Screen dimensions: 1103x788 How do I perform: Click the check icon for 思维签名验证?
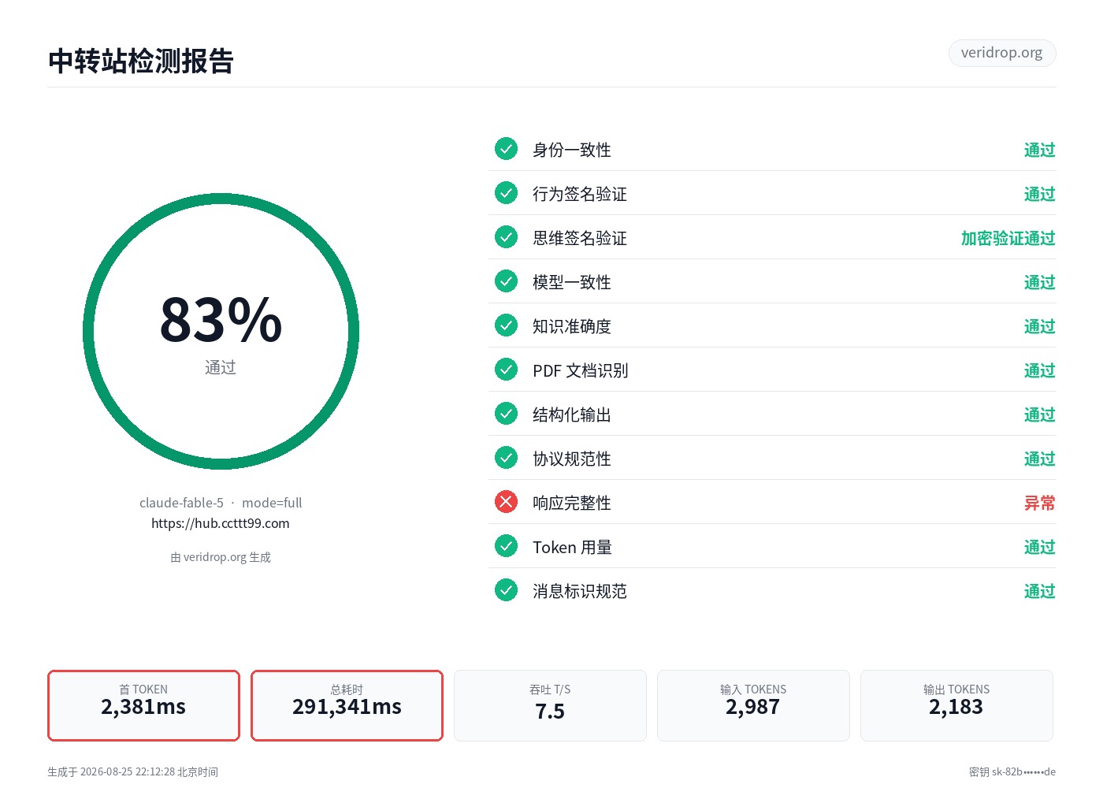coord(506,237)
